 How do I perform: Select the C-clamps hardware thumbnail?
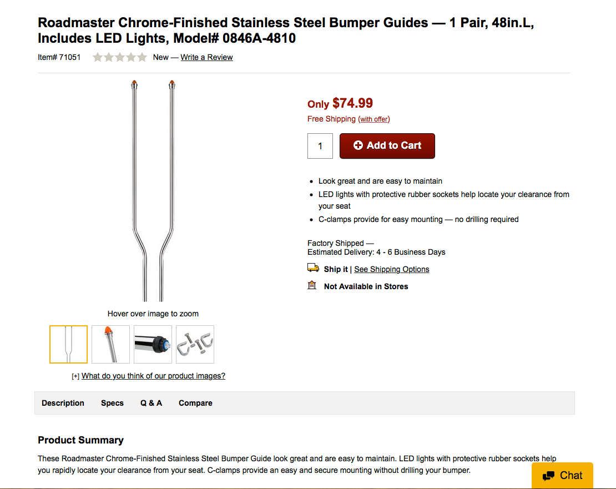coord(195,345)
